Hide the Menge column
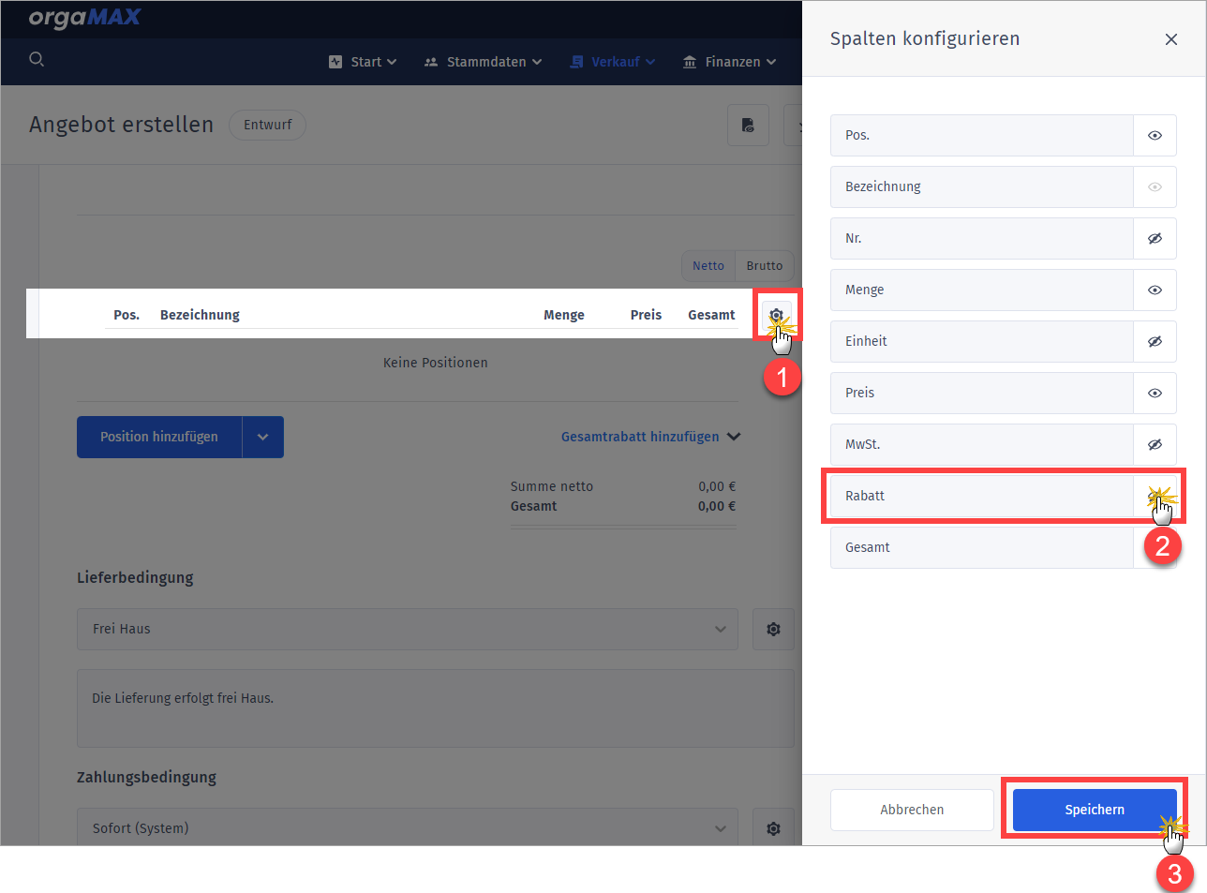The image size is (1207, 893). [1155, 290]
